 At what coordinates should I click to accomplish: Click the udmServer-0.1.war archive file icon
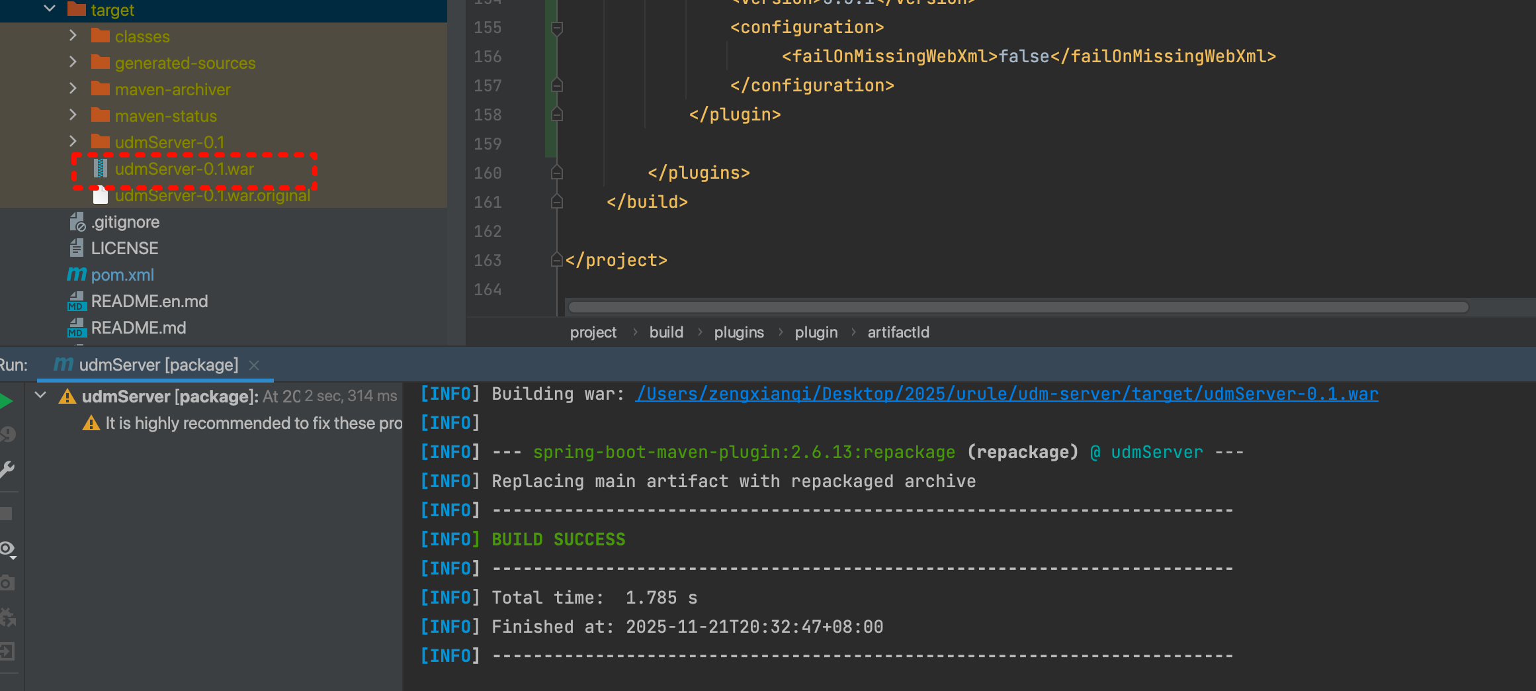(101, 169)
